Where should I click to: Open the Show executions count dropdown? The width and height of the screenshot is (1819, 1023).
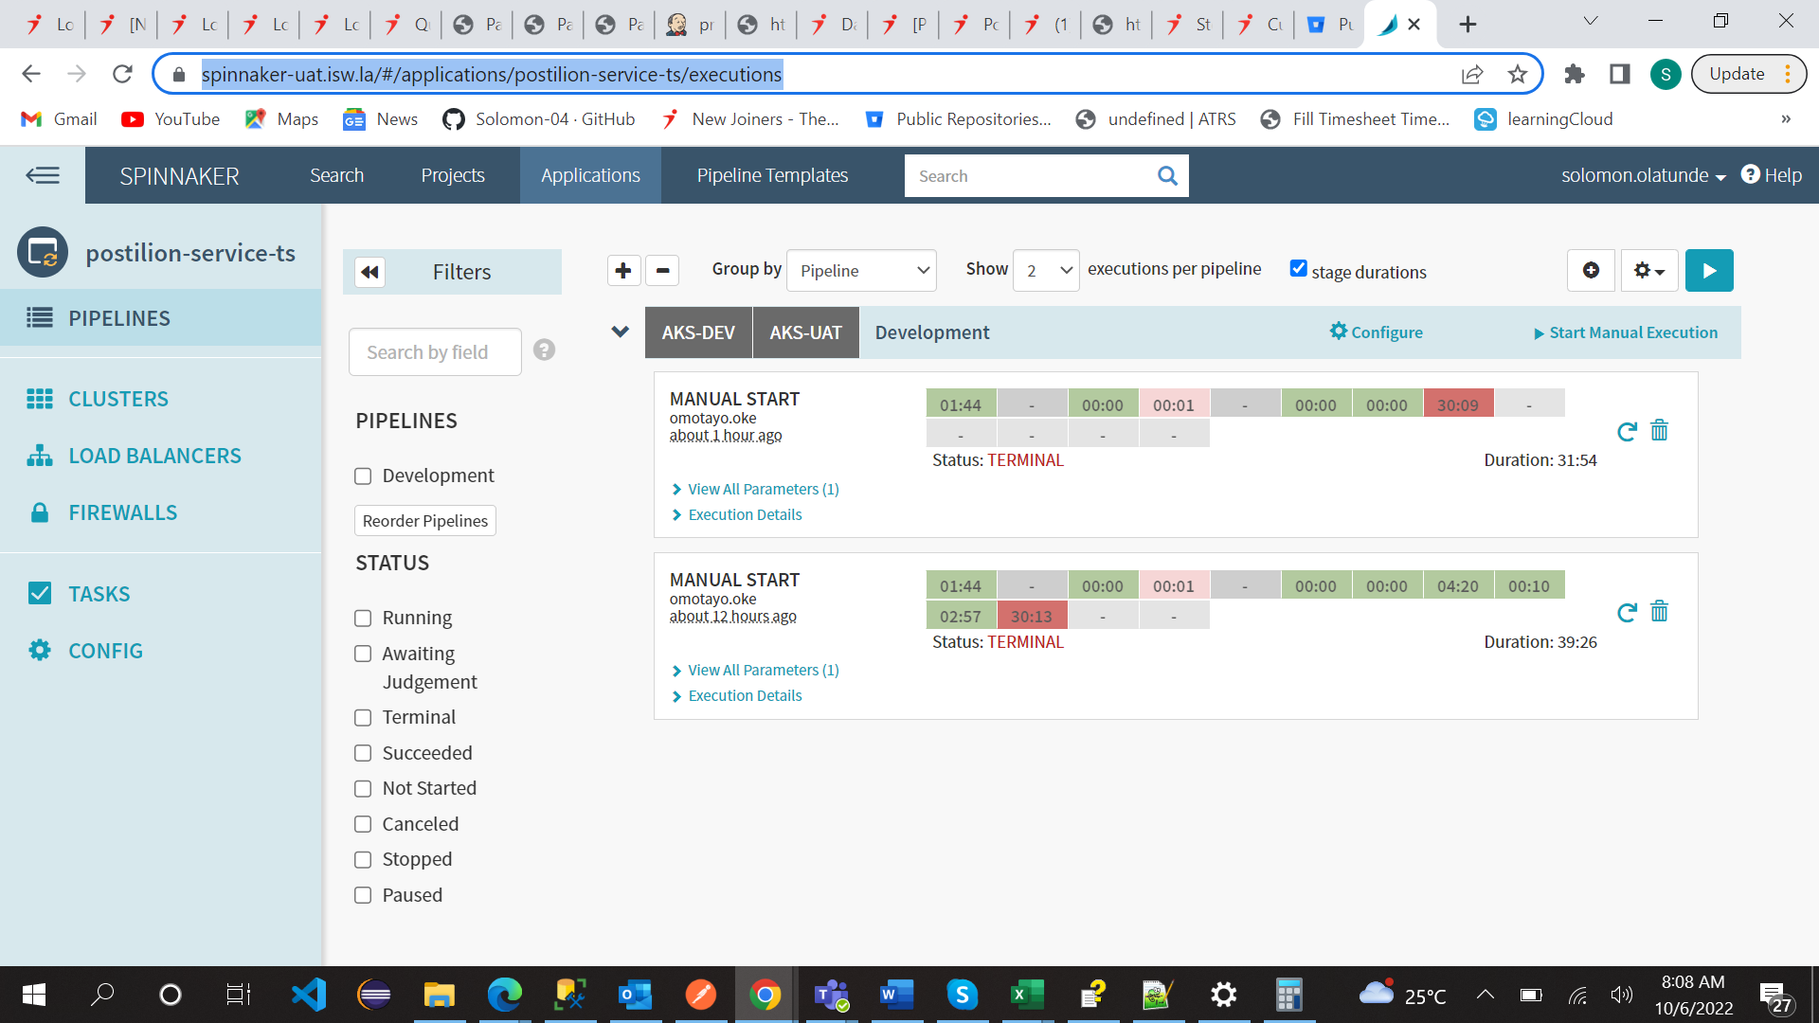pos(1046,271)
